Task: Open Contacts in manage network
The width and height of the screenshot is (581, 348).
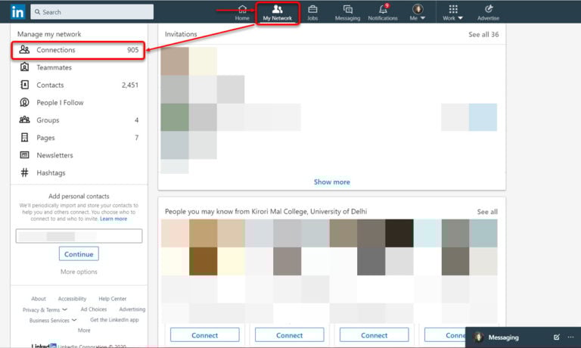Action: tap(50, 85)
